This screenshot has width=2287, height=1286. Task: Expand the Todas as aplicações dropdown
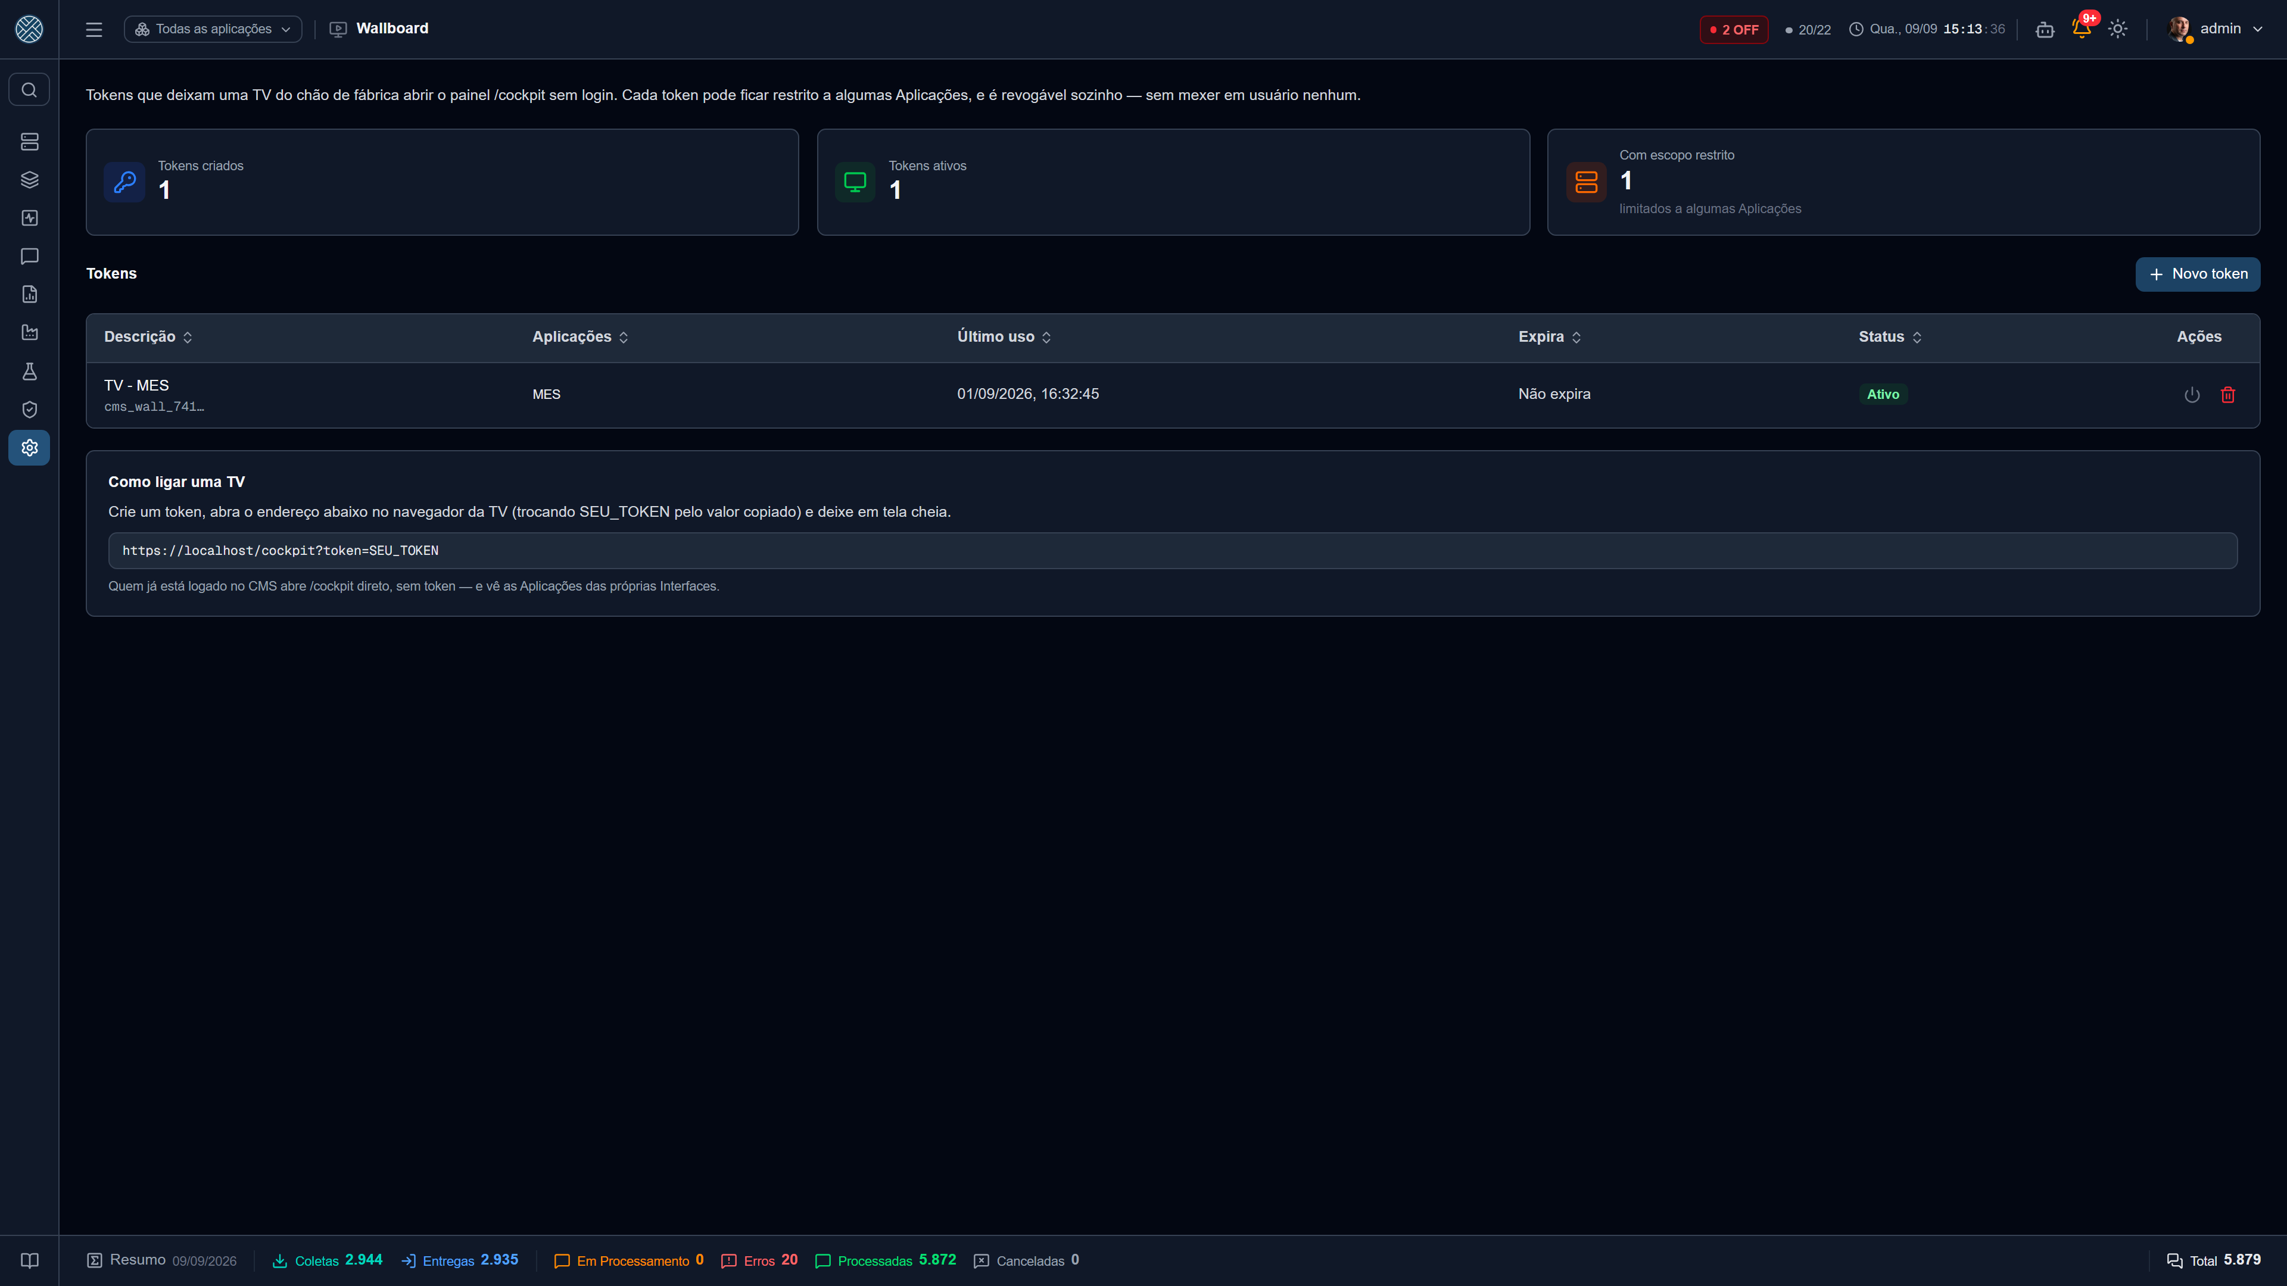click(213, 29)
